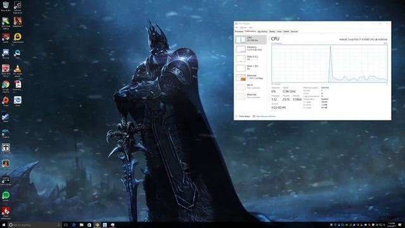Click the 0.96 GHz speed value

click(289, 91)
